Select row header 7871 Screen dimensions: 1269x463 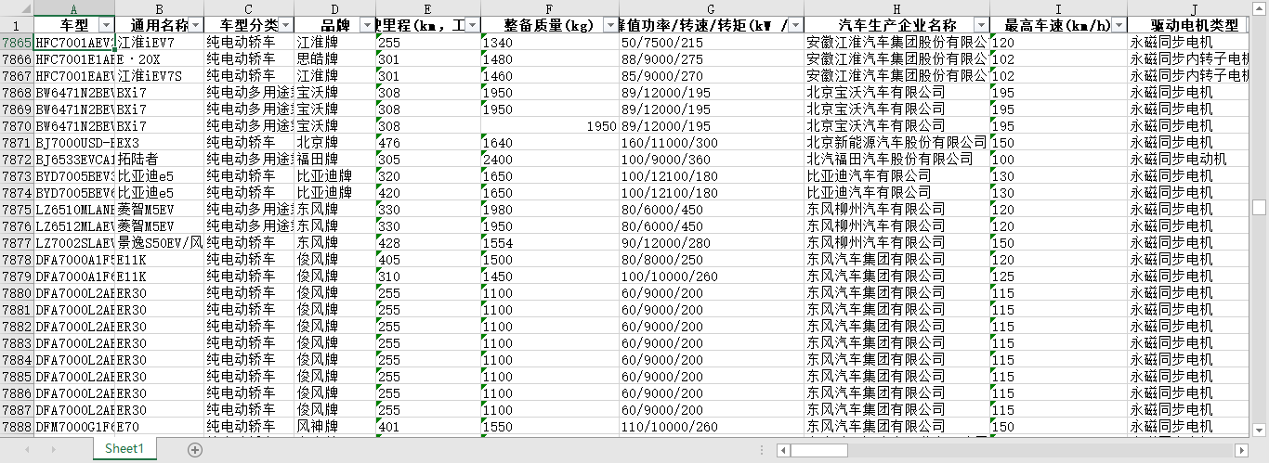[17, 142]
